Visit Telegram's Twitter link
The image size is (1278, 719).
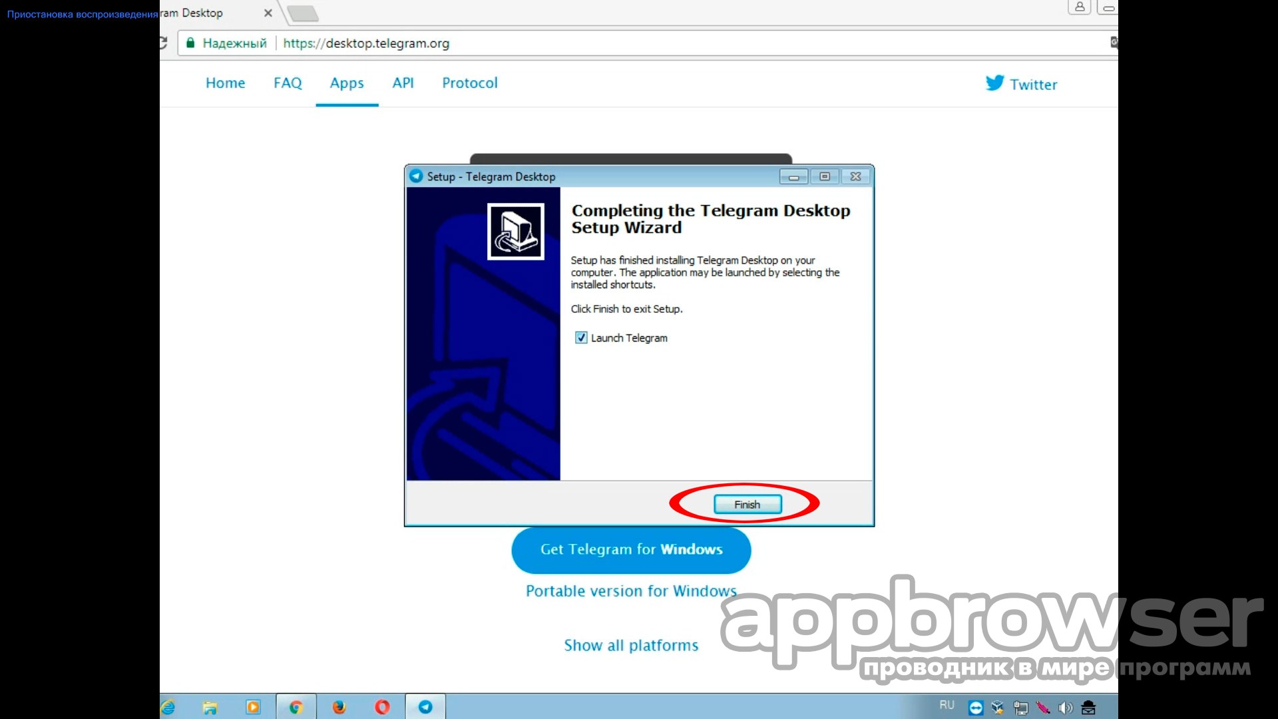pos(1033,85)
